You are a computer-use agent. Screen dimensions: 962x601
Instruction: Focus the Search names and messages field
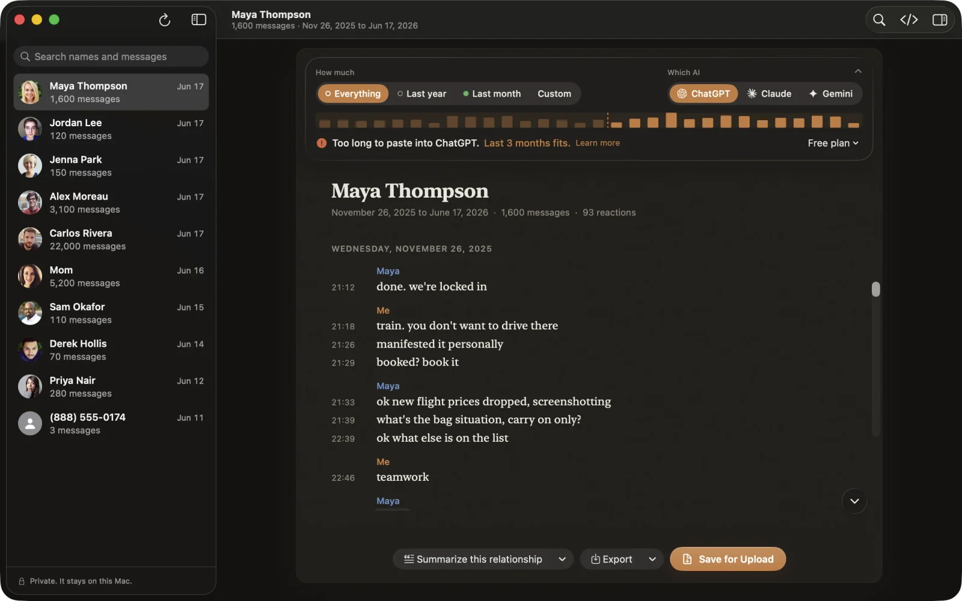tap(111, 56)
